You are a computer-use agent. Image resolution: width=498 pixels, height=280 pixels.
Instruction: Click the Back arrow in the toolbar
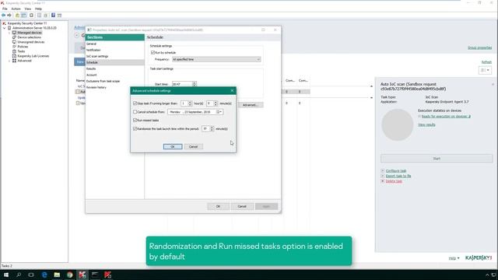(3, 16)
